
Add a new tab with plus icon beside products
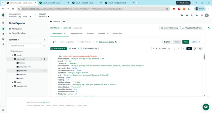pos(64,21)
